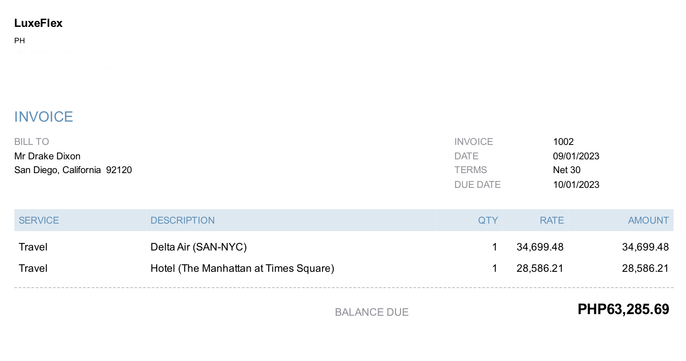The image size is (686, 361).
Task: Click customer name Mr Drake Dixon
Action: 47,156
